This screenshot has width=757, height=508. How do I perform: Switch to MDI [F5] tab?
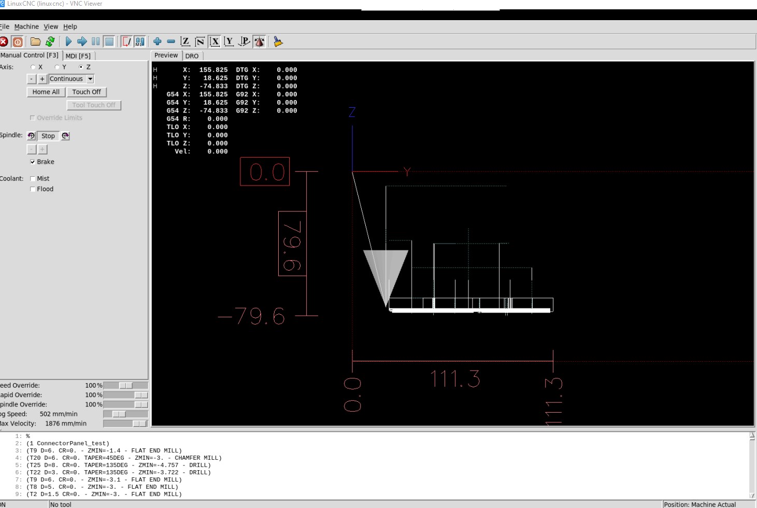tap(78, 55)
